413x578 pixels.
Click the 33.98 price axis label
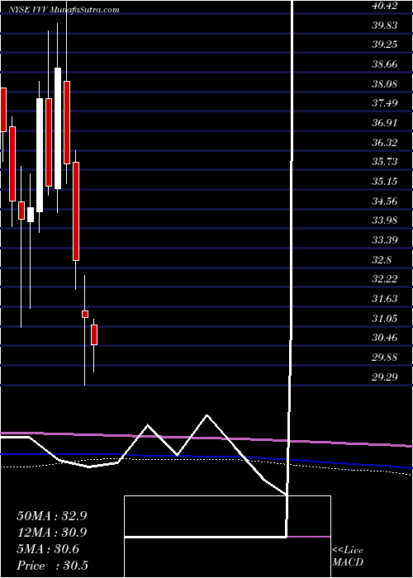[383, 220]
